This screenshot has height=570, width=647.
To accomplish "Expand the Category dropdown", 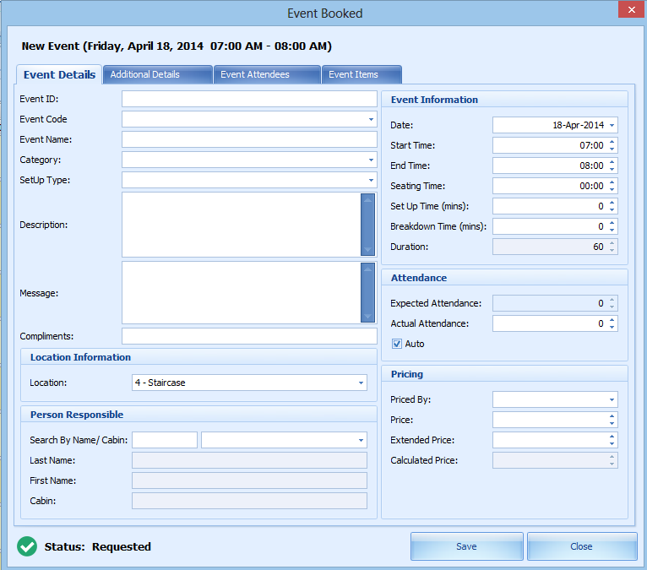I will click(371, 160).
